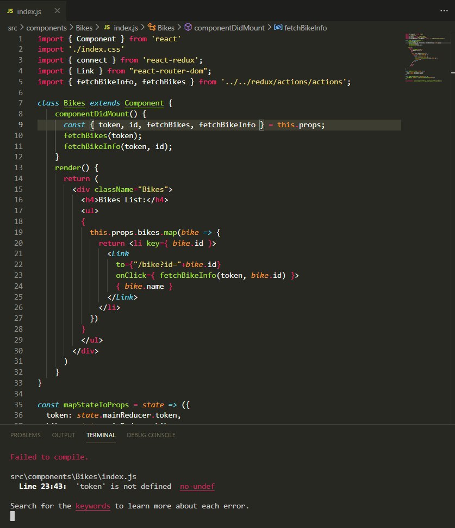Click 'this.props' on line 9
The width and height of the screenshot is (455, 528).
point(299,125)
